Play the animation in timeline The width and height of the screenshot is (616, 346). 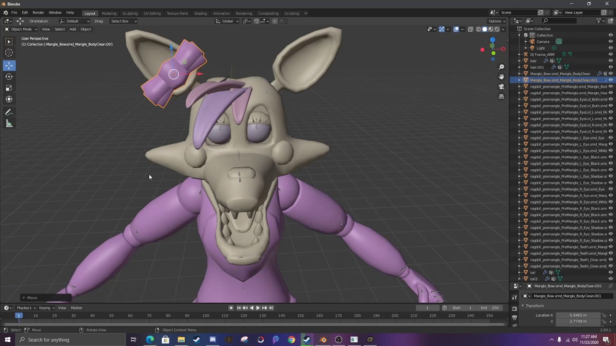pos(257,308)
